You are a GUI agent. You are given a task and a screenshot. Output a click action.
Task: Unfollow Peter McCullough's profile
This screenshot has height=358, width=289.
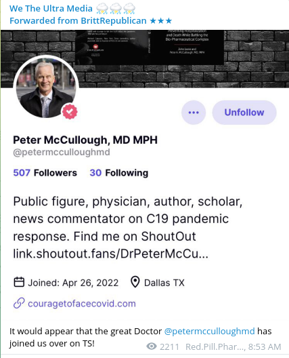(x=244, y=113)
